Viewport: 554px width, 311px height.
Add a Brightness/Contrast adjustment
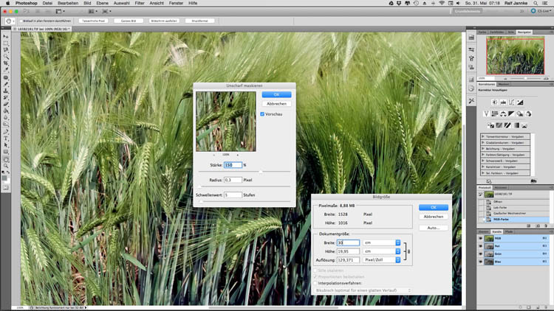coord(495,102)
